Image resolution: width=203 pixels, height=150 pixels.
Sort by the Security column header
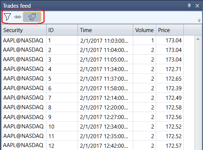click(x=24, y=30)
